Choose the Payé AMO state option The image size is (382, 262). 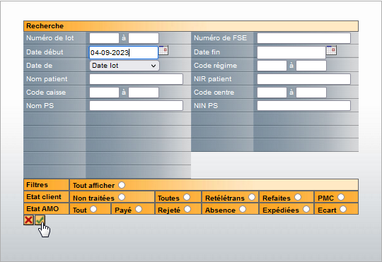point(139,209)
